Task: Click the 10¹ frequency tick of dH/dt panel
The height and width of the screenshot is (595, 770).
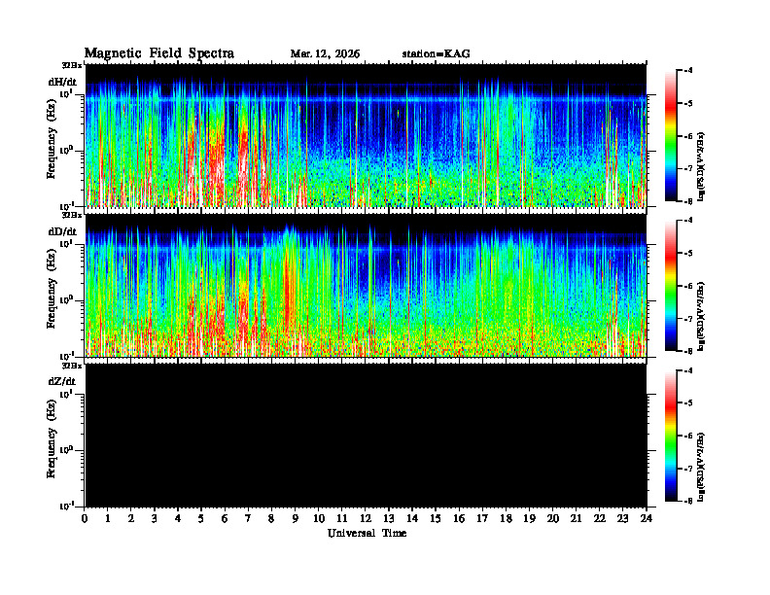Action: click(66, 93)
